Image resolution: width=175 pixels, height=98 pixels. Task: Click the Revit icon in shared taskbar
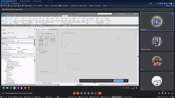[14, 88]
